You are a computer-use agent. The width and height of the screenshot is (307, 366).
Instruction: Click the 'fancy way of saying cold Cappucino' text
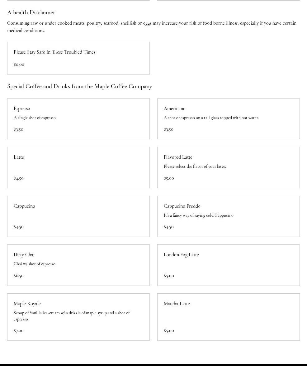click(199, 215)
